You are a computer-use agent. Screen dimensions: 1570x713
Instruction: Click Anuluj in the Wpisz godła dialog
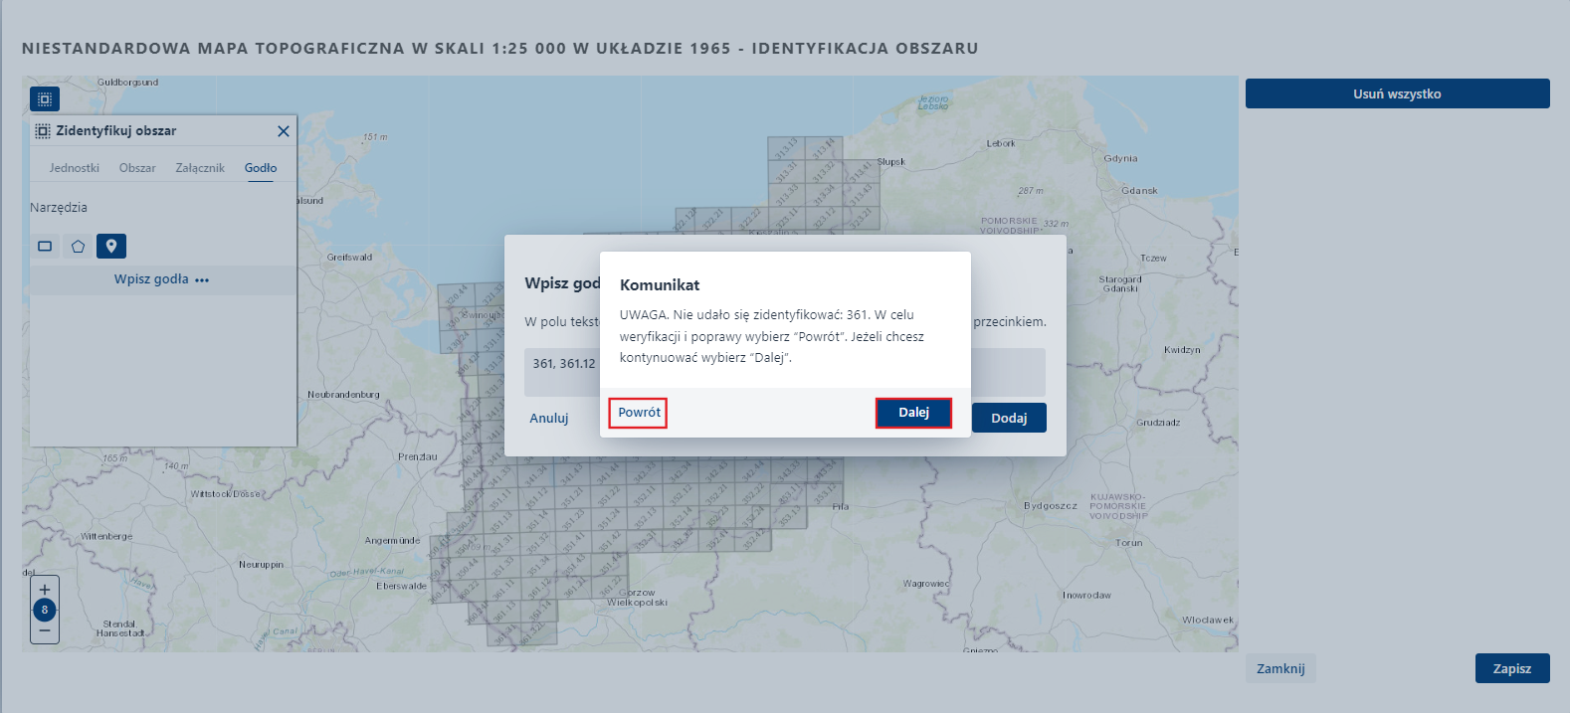549,419
